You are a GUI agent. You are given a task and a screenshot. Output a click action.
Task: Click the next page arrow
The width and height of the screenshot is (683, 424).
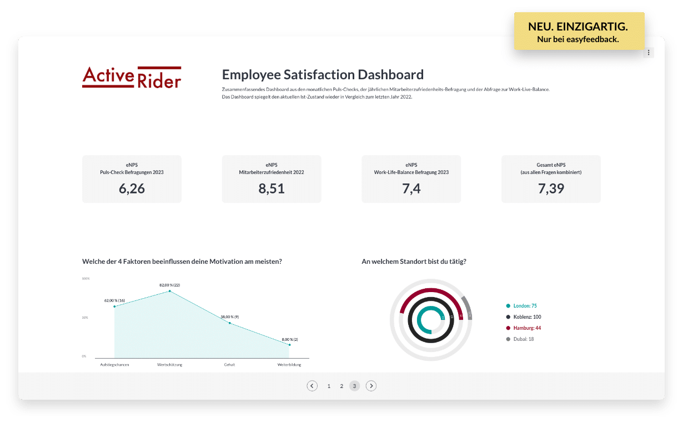tap(371, 385)
